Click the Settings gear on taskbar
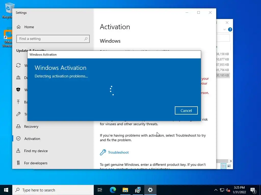This screenshot has height=195, width=261. pos(150,190)
